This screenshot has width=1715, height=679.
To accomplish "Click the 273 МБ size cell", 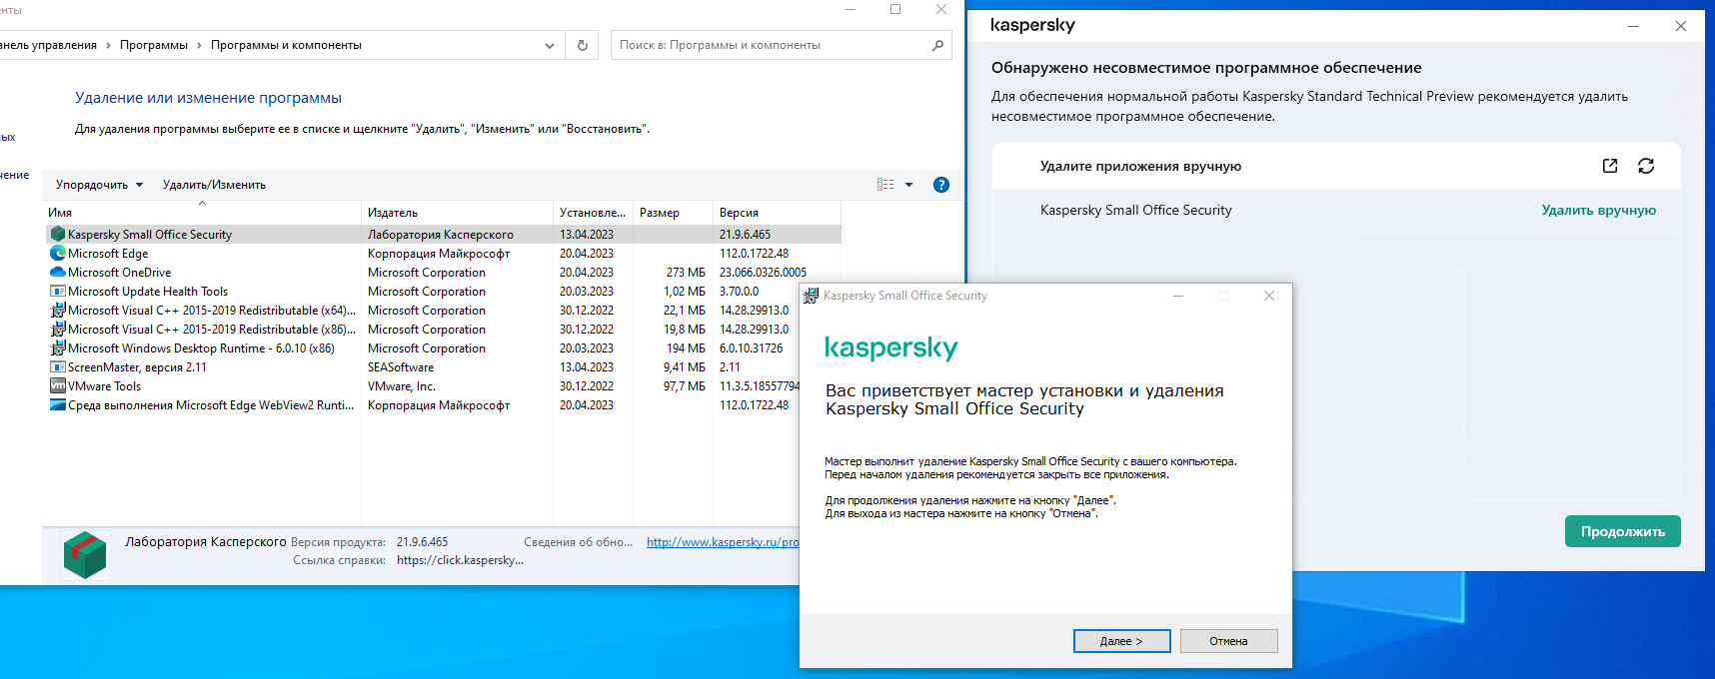I will (686, 273).
